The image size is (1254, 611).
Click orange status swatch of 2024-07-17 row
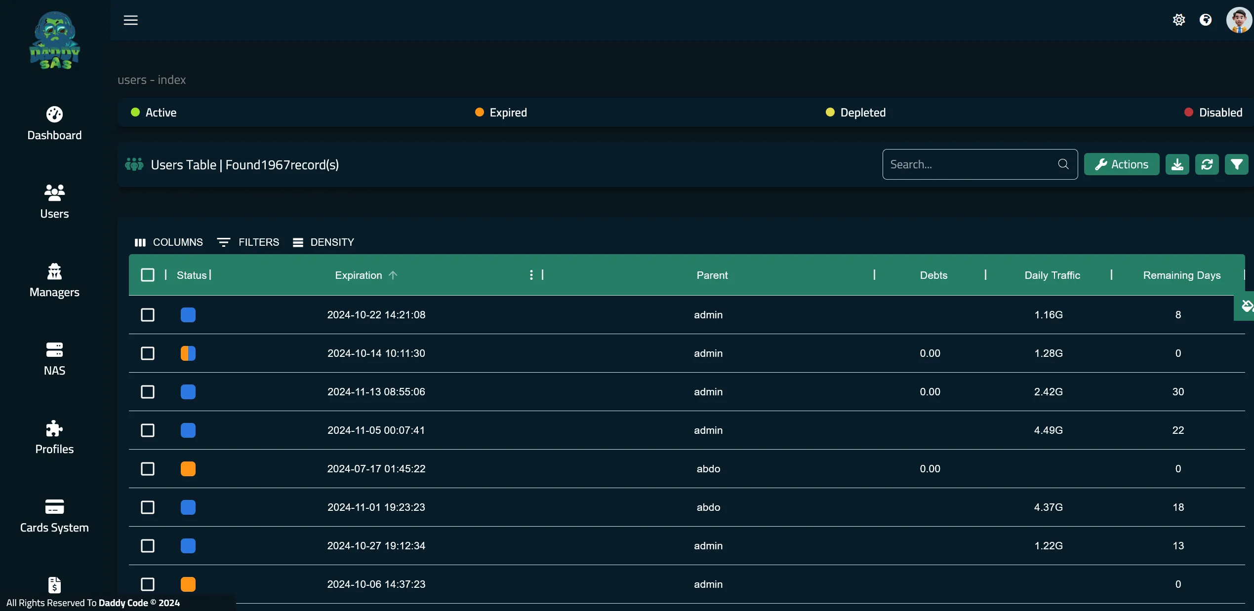pyautogui.click(x=188, y=469)
